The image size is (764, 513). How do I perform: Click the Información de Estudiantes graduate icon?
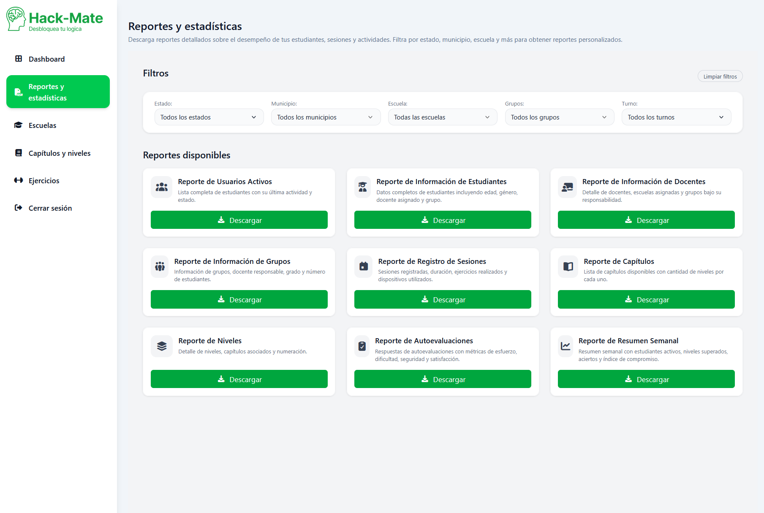pyautogui.click(x=362, y=187)
